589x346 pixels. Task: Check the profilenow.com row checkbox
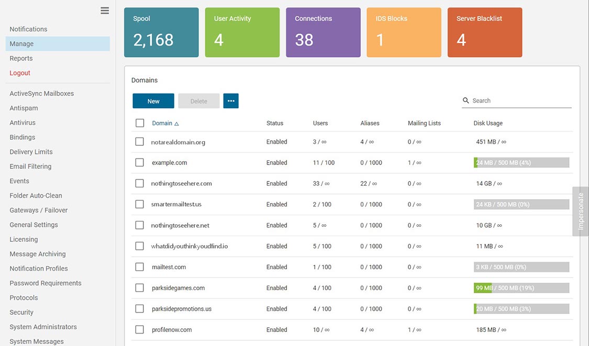(x=139, y=329)
